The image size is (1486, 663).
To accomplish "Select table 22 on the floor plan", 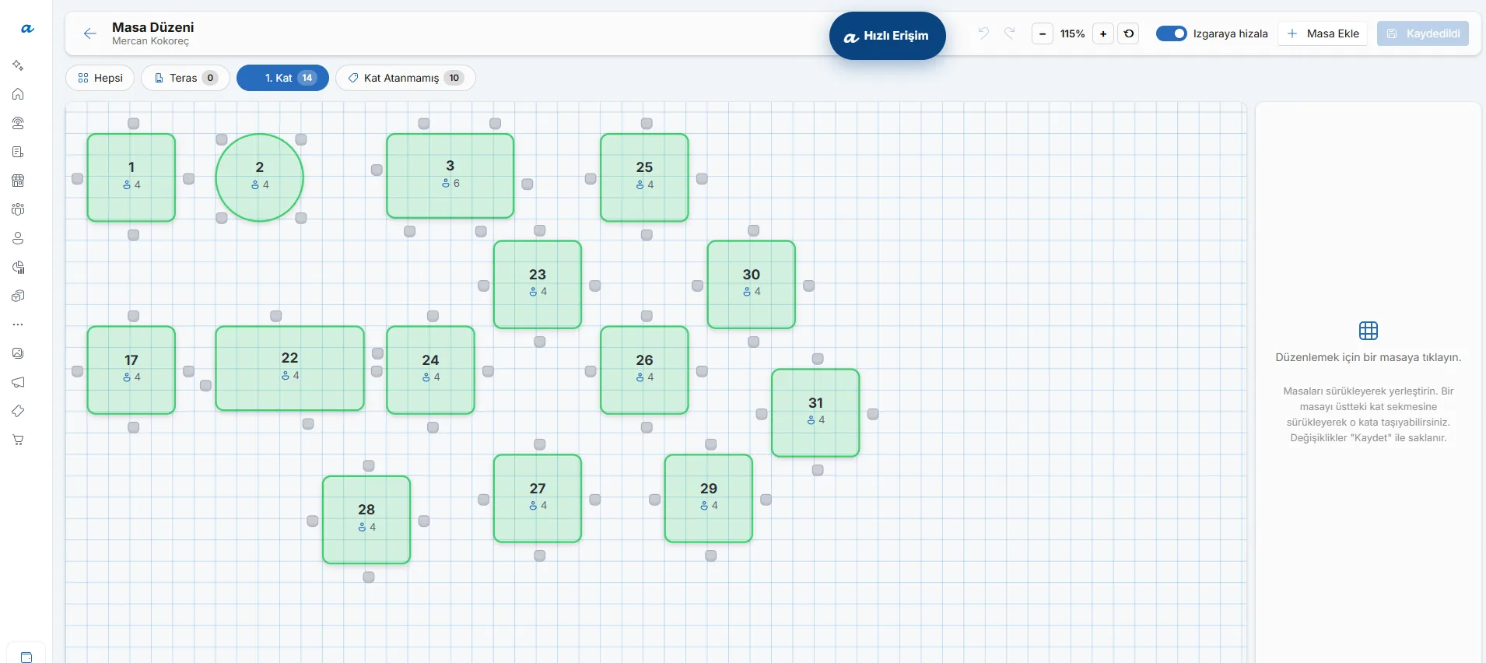I will 289,368.
